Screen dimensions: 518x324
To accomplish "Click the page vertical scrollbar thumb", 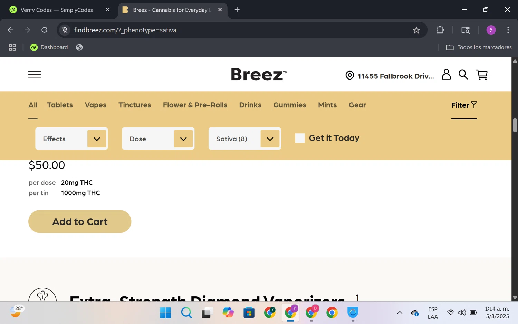I will point(515,125).
